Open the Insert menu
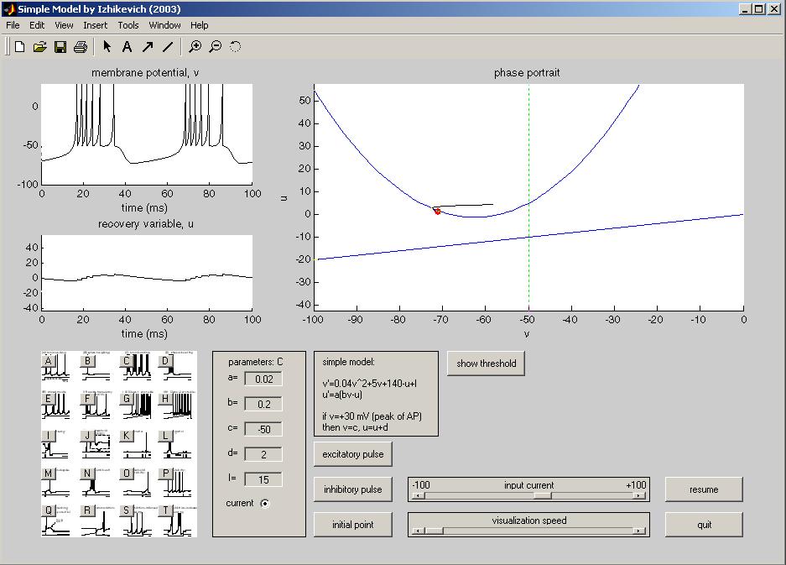This screenshot has height=565, width=786. point(95,25)
